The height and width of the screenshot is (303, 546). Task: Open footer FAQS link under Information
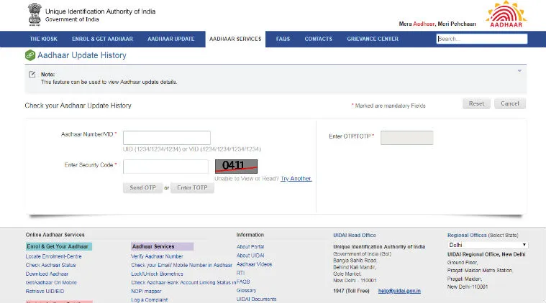[x=243, y=281]
